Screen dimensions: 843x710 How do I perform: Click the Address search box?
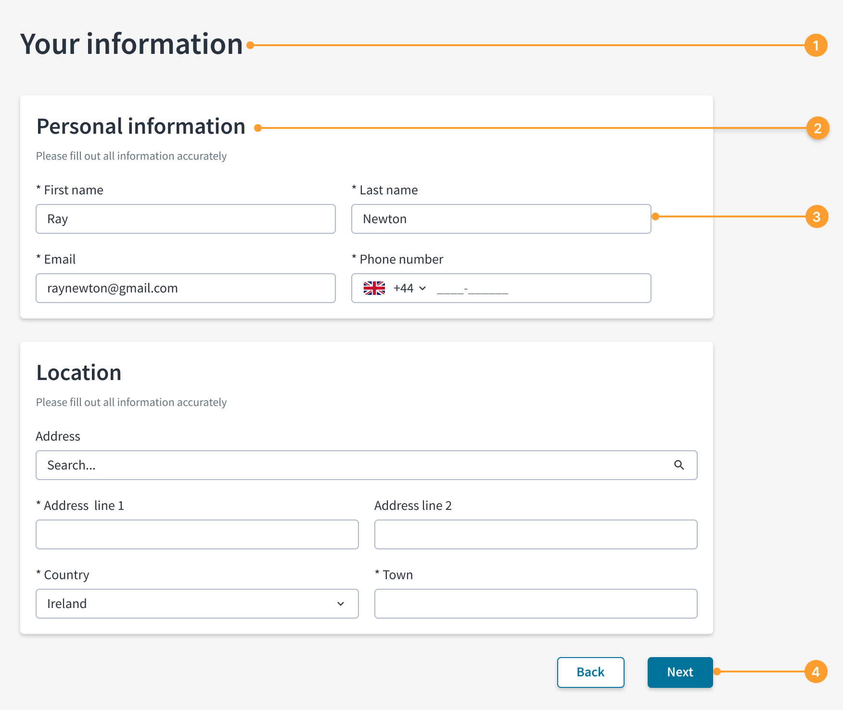pyautogui.click(x=367, y=465)
